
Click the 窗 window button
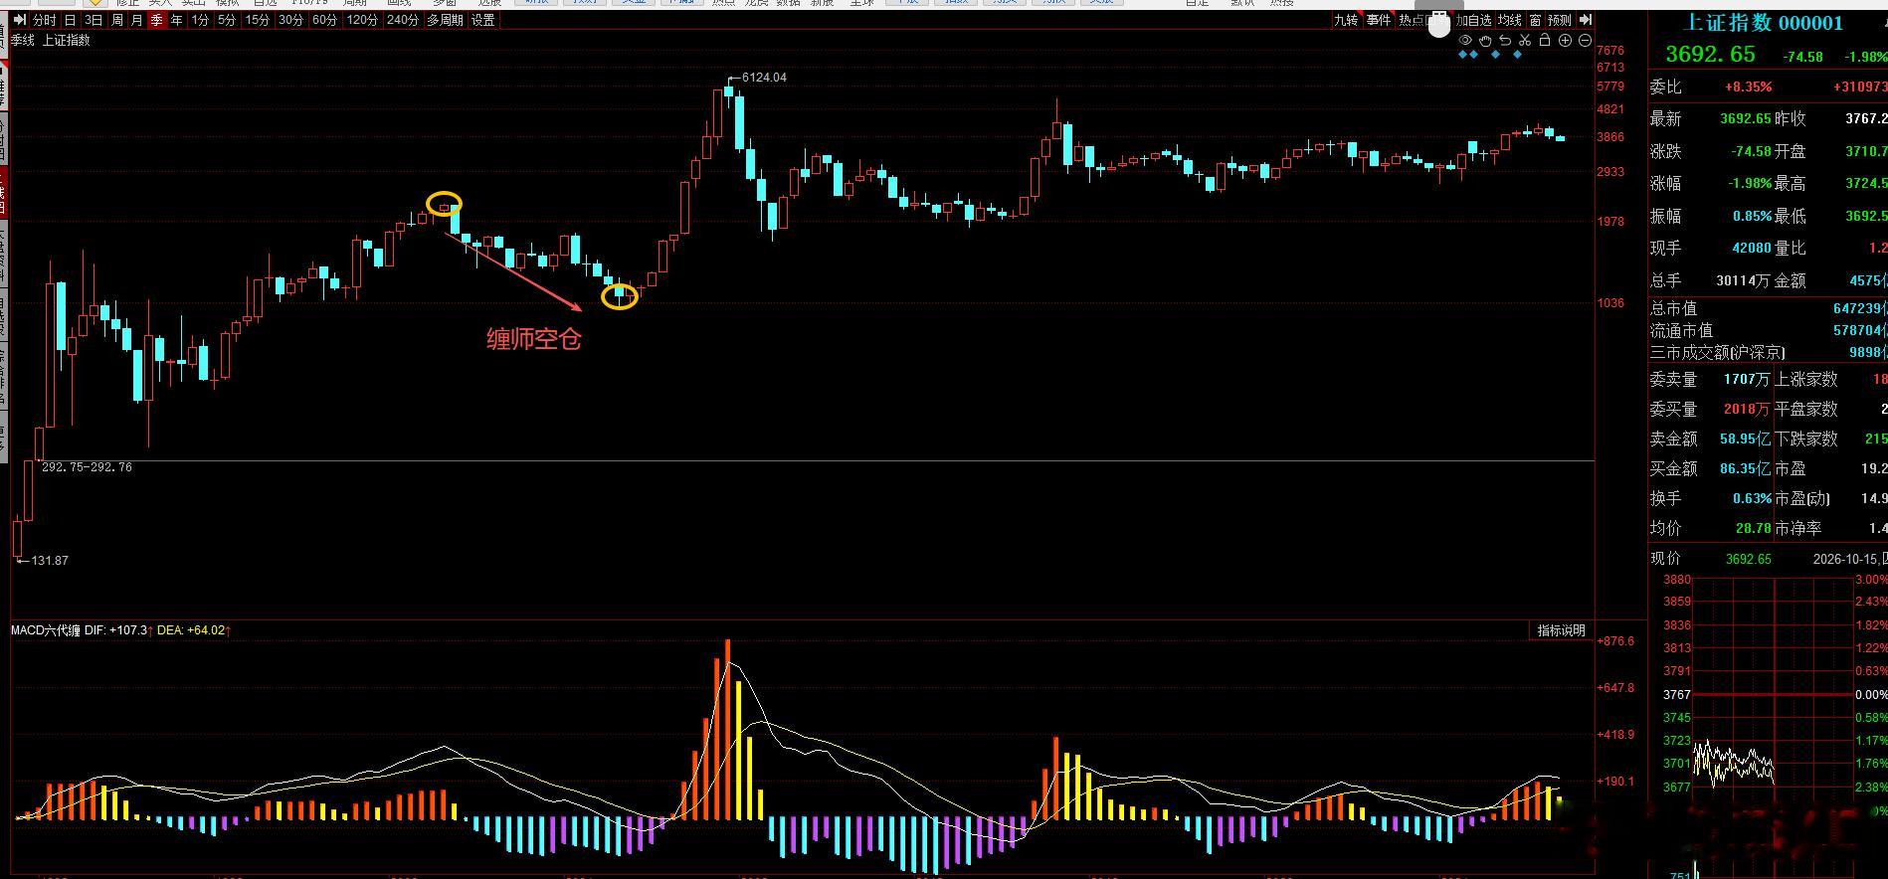point(1536,20)
